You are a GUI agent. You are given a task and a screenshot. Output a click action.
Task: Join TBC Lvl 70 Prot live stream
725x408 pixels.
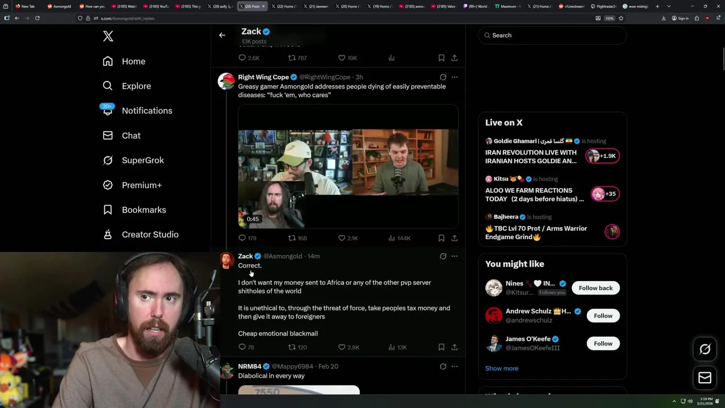tap(536, 232)
